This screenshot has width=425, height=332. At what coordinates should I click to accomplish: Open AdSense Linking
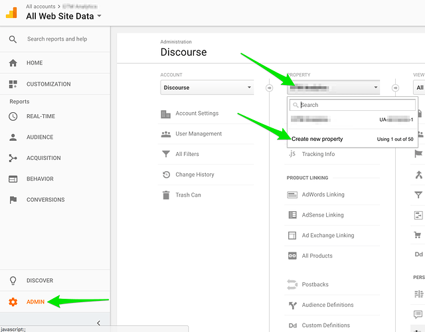323,215
